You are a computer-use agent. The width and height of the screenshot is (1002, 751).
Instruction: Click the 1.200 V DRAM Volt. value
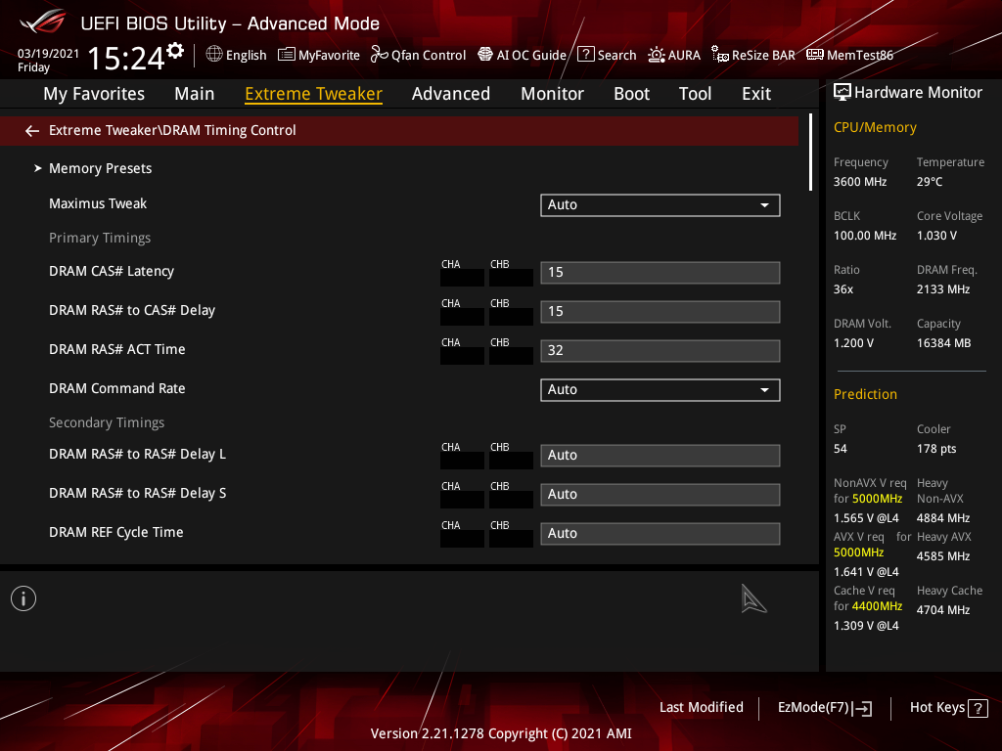pyautogui.click(x=853, y=343)
